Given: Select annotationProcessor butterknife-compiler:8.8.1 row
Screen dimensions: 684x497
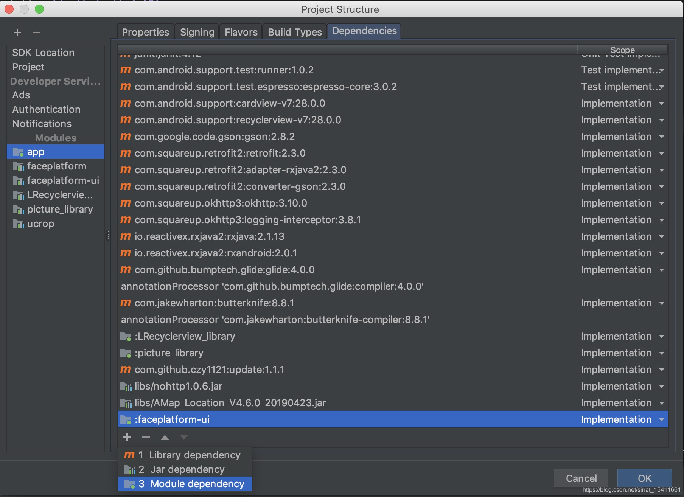Looking at the screenshot, I should [x=393, y=320].
